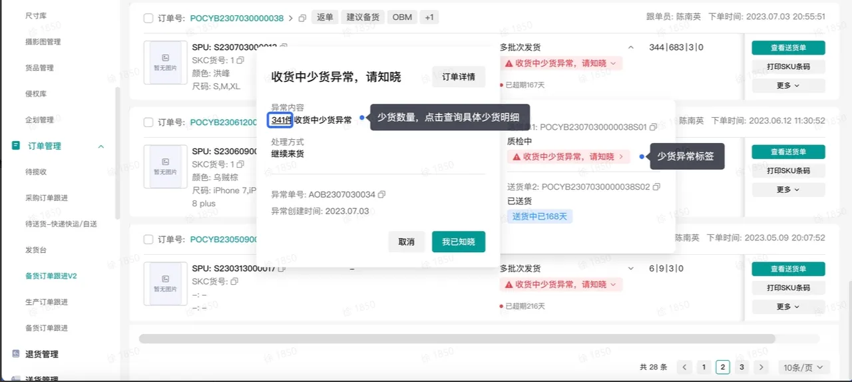Viewport: 852px width, 382px height.
Task: Click the 建议备货 tag on first order
Action: point(363,17)
